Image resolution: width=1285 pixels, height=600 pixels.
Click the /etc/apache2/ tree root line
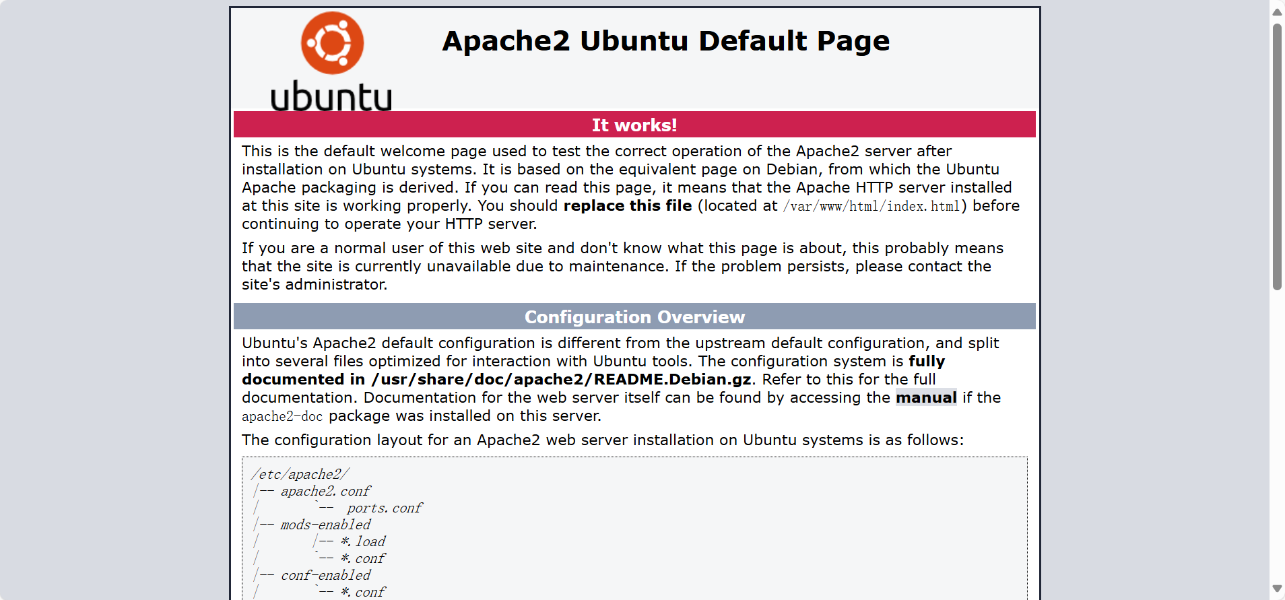tap(300, 474)
